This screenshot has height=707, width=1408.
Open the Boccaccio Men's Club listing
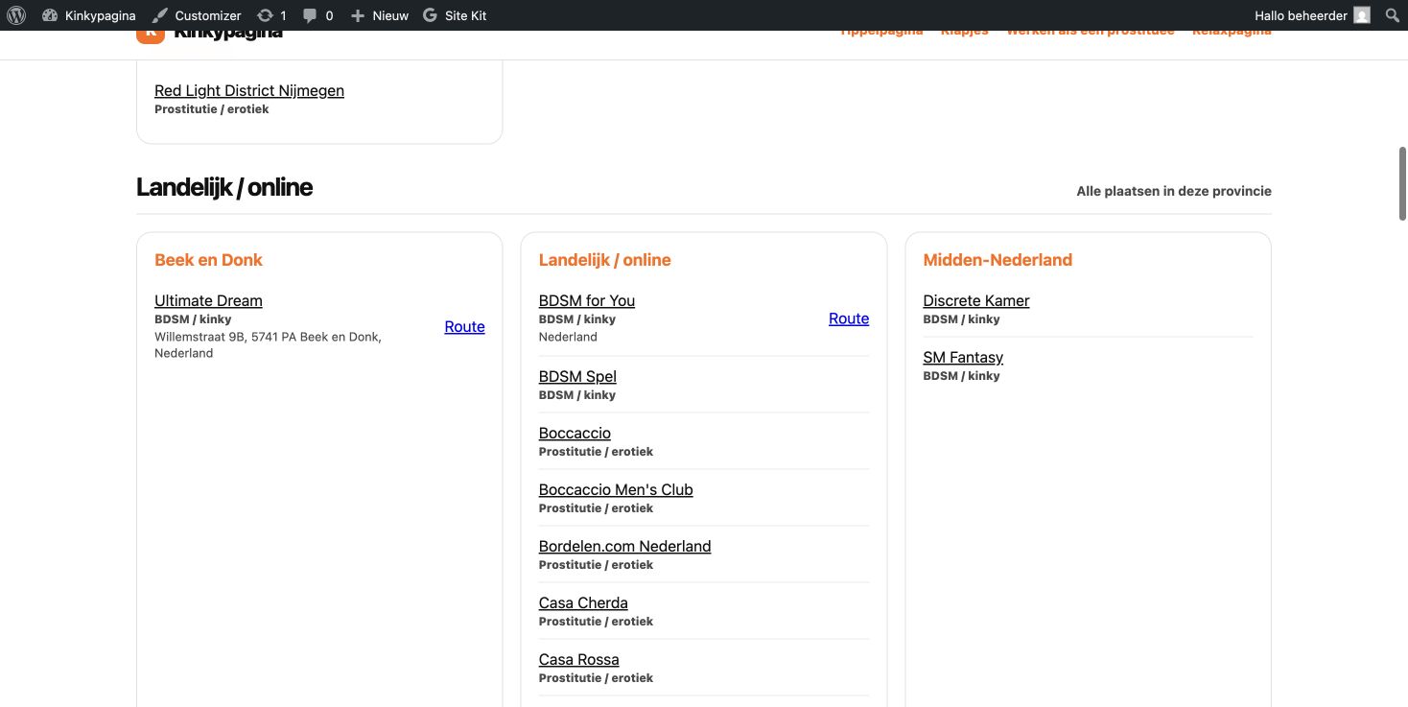pyautogui.click(x=616, y=489)
